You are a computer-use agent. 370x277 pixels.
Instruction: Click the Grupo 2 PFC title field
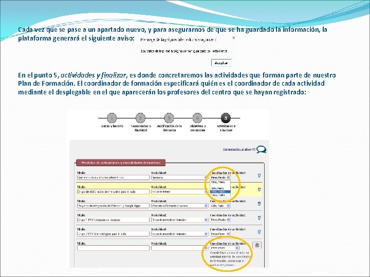click(x=113, y=234)
